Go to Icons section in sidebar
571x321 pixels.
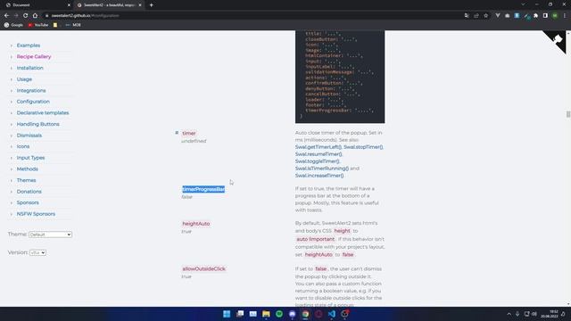[23, 146]
